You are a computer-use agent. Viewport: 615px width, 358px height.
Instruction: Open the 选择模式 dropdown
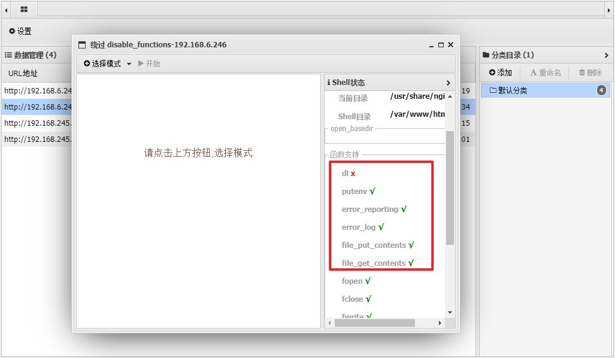pyautogui.click(x=108, y=63)
